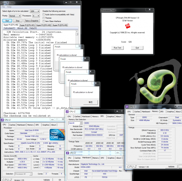
Task: Toggle the Themes checkbox
Action: pos(44,18)
